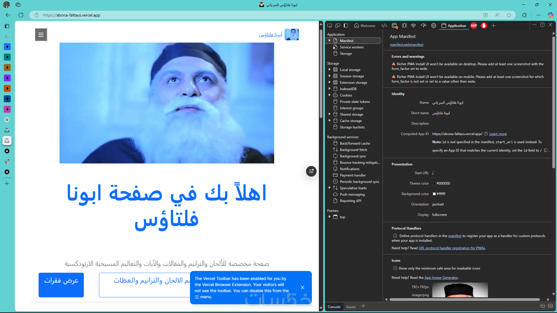Viewport: 557px width, 313px height.
Task: Expand the top frame node
Action: pos(330,217)
